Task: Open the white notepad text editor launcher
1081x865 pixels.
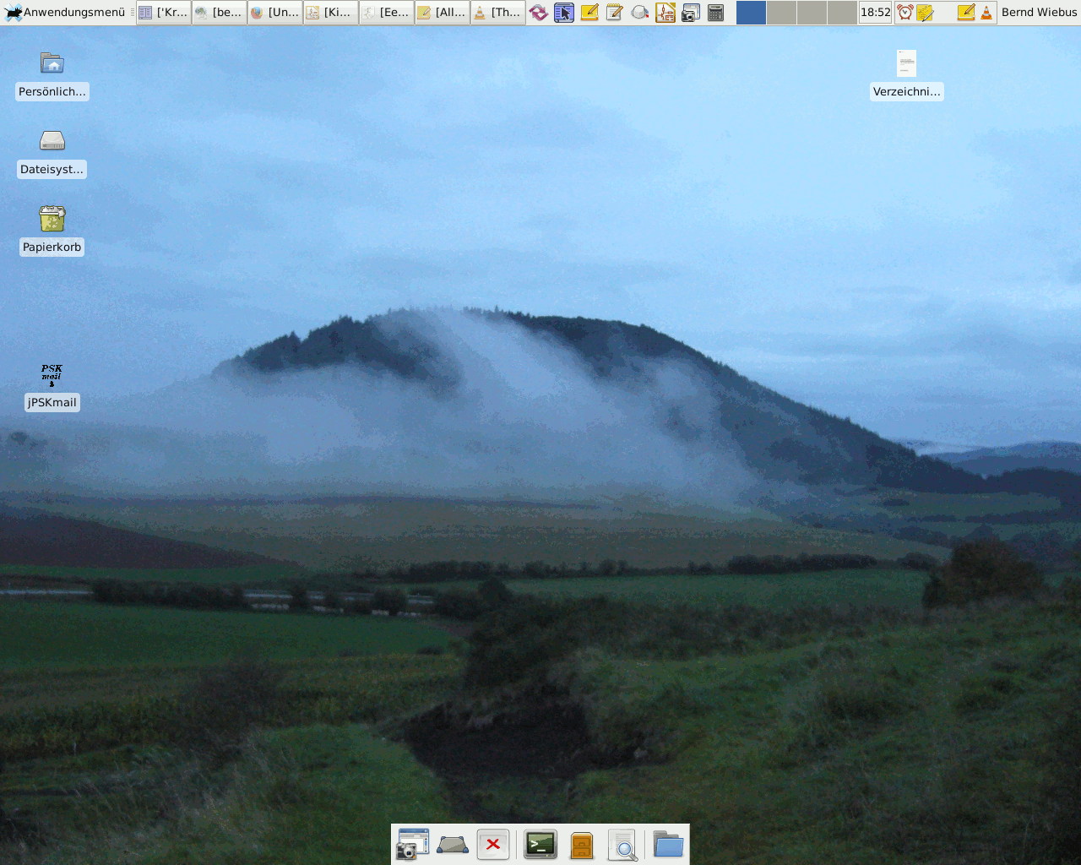Action: point(615,12)
